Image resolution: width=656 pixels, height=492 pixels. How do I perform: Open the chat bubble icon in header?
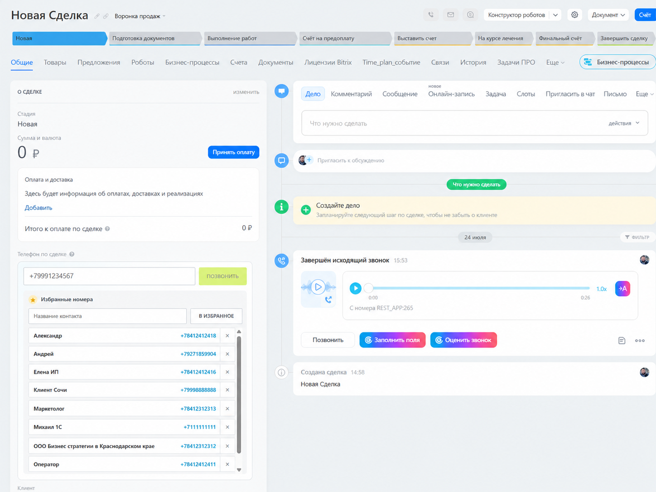471,15
